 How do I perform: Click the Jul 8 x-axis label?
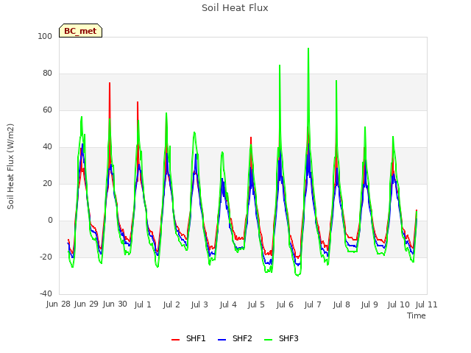tap(341, 304)
